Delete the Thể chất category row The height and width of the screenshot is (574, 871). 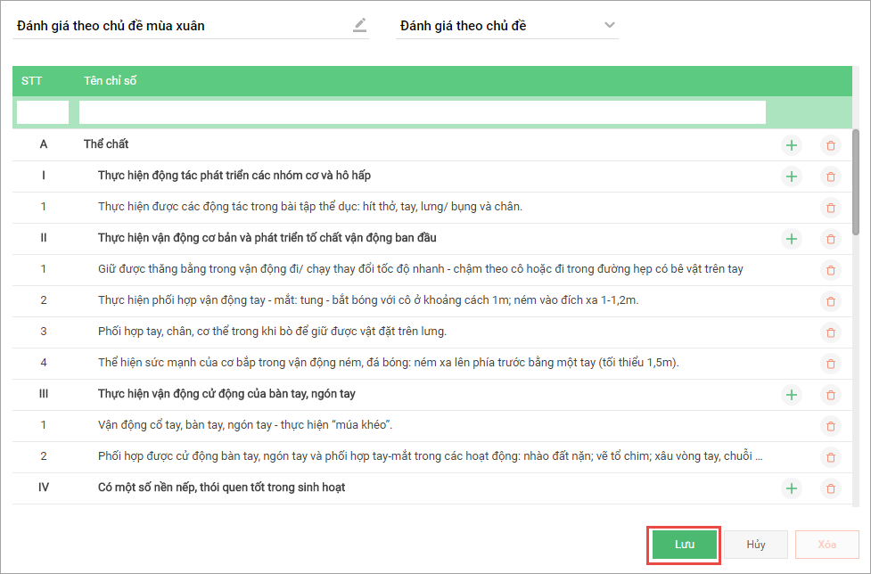pyautogui.click(x=831, y=144)
